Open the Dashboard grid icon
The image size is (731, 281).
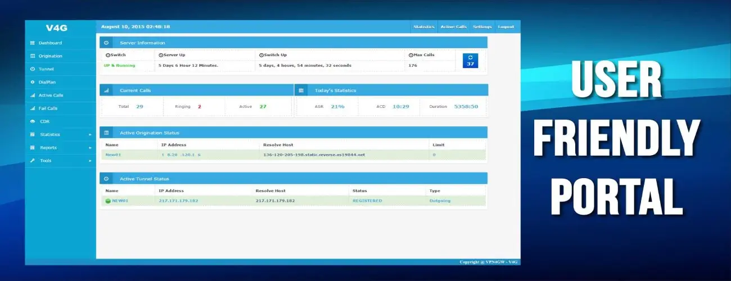tap(33, 43)
